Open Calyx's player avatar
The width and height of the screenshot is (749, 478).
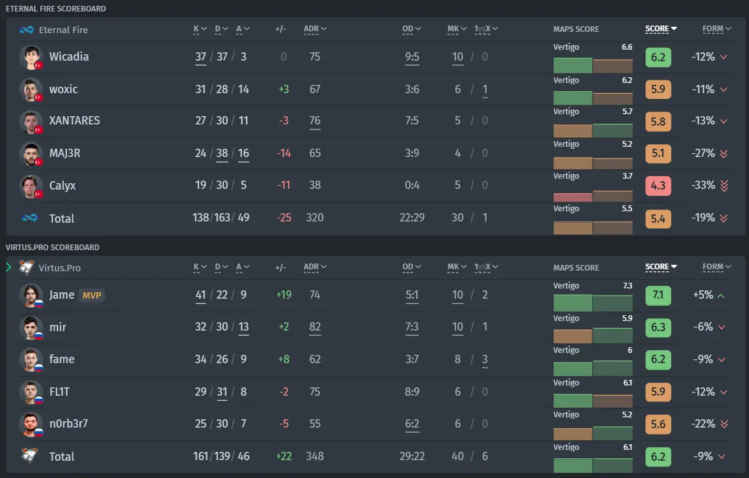(x=31, y=186)
